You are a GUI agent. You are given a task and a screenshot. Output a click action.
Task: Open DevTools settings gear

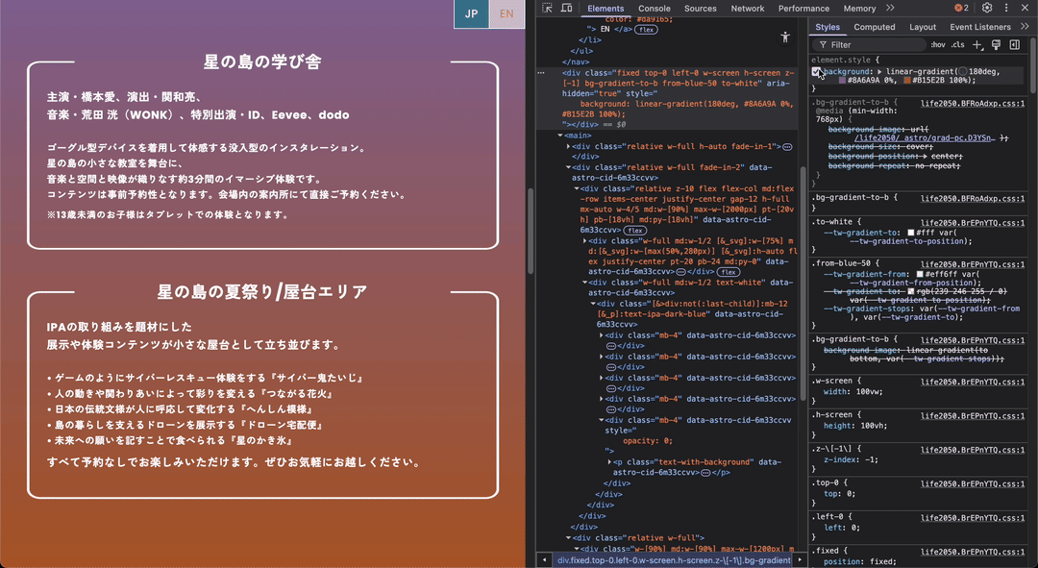987,8
